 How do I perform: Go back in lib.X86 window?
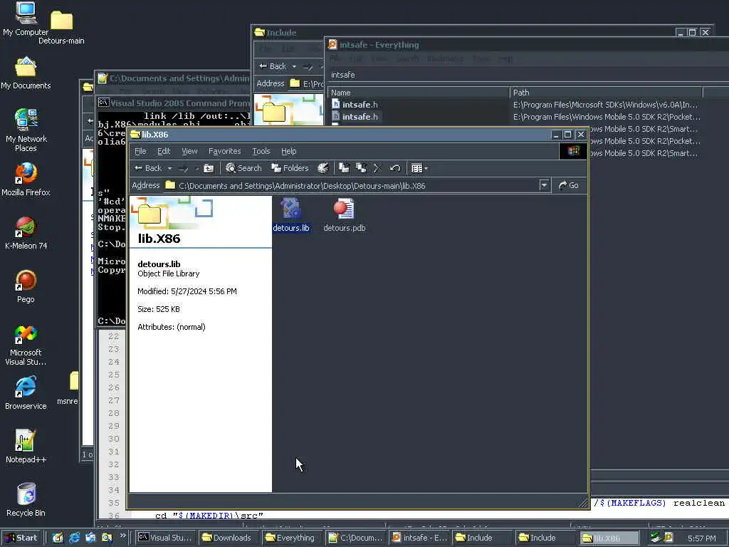(148, 168)
